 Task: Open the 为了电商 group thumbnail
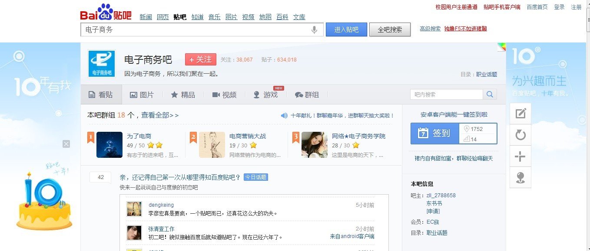click(x=109, y=145)
